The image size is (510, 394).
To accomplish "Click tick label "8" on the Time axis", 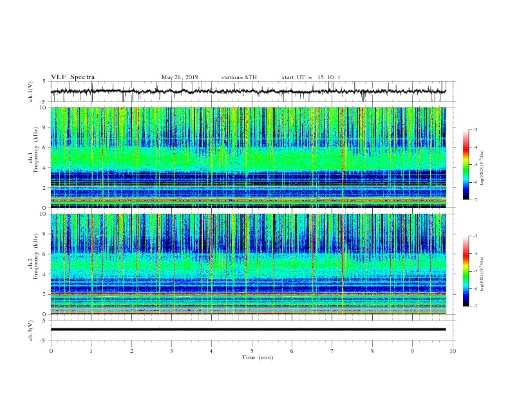I will click(x=372, y=351).
